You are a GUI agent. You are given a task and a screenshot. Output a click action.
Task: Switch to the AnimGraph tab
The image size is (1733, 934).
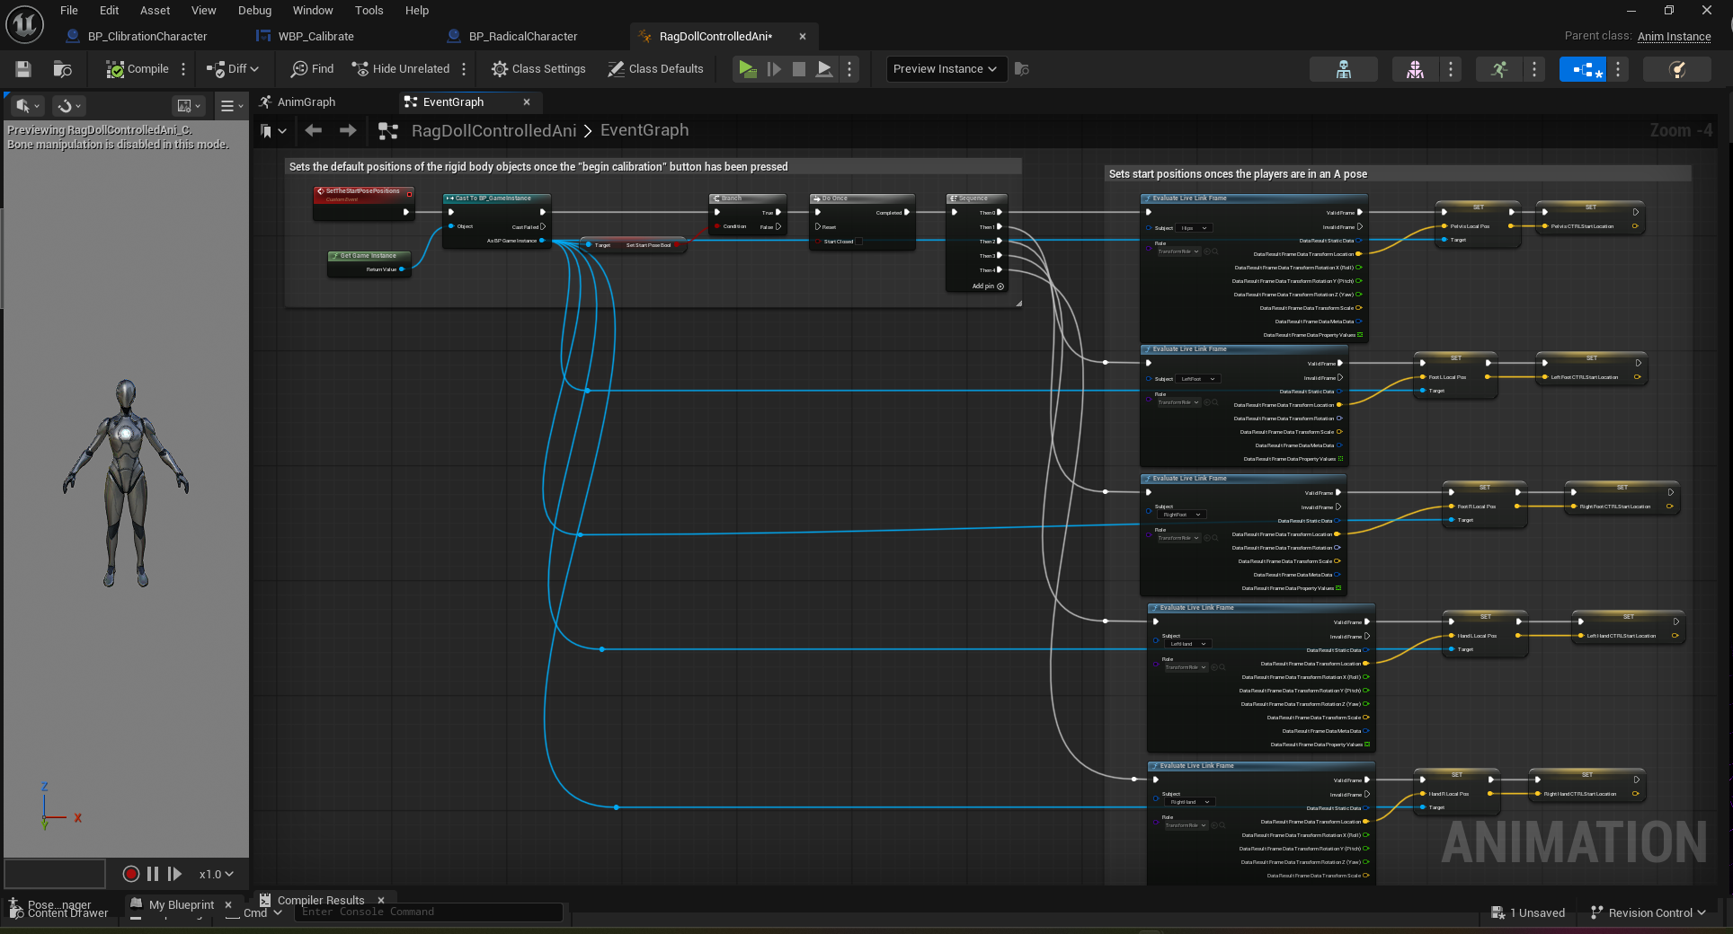click(307, 102)
